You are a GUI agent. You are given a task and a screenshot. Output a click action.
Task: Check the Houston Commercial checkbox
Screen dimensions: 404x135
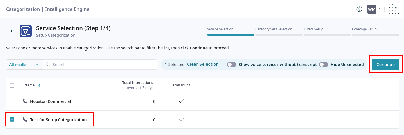(12, 101)
